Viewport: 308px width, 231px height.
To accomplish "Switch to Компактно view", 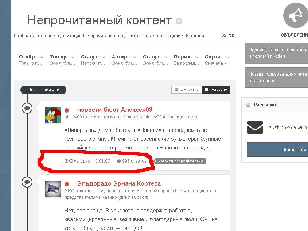I will pyautogui.click(x=186, y=90).
